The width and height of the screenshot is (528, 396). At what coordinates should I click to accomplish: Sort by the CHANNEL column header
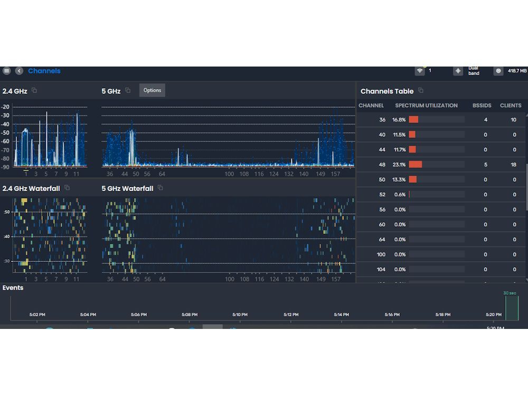(x=371, y=106)
